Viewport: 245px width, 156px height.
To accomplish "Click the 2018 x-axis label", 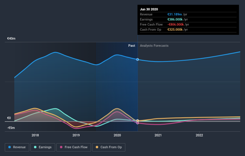I will (x=35, y=135).
